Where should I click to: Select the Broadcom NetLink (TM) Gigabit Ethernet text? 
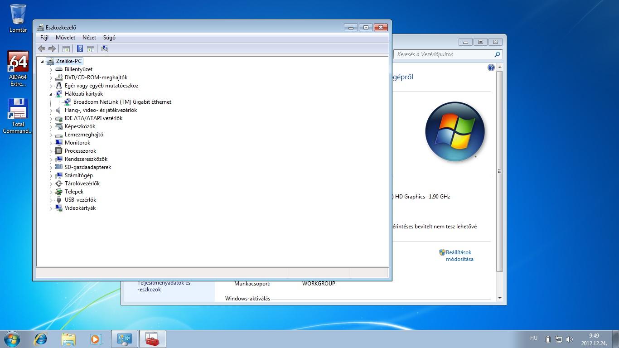[122, 102]
